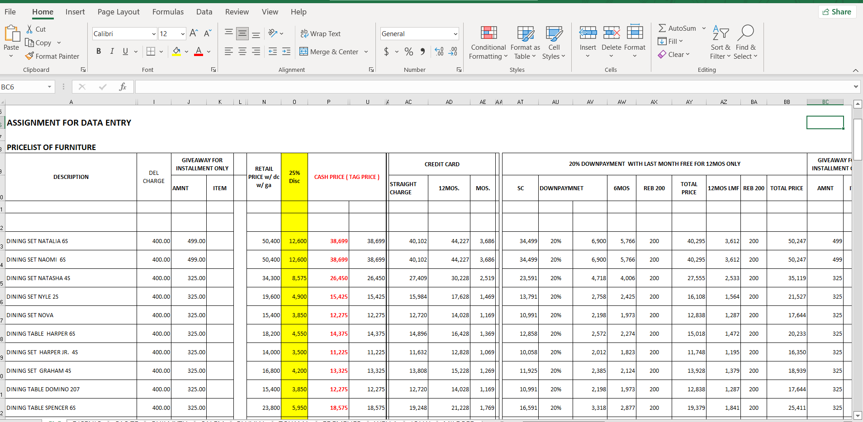Screen dimensions: 863x422
Task: Click the AutoSum button
Action: 677,28
